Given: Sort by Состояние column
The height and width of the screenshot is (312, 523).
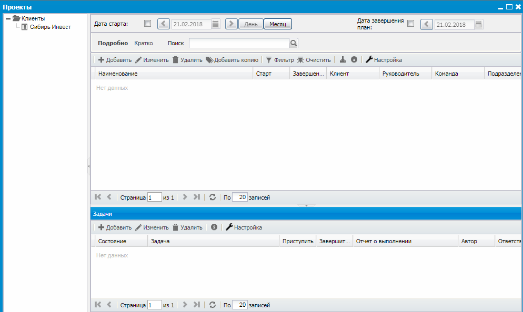Looking at the screenshot, I should pos(121,241).
